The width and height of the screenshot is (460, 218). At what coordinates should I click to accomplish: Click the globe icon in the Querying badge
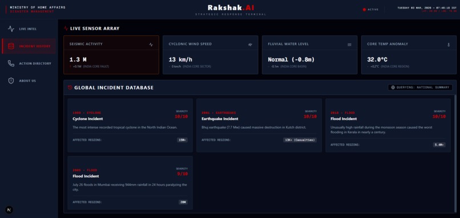(x=393, y=87)
